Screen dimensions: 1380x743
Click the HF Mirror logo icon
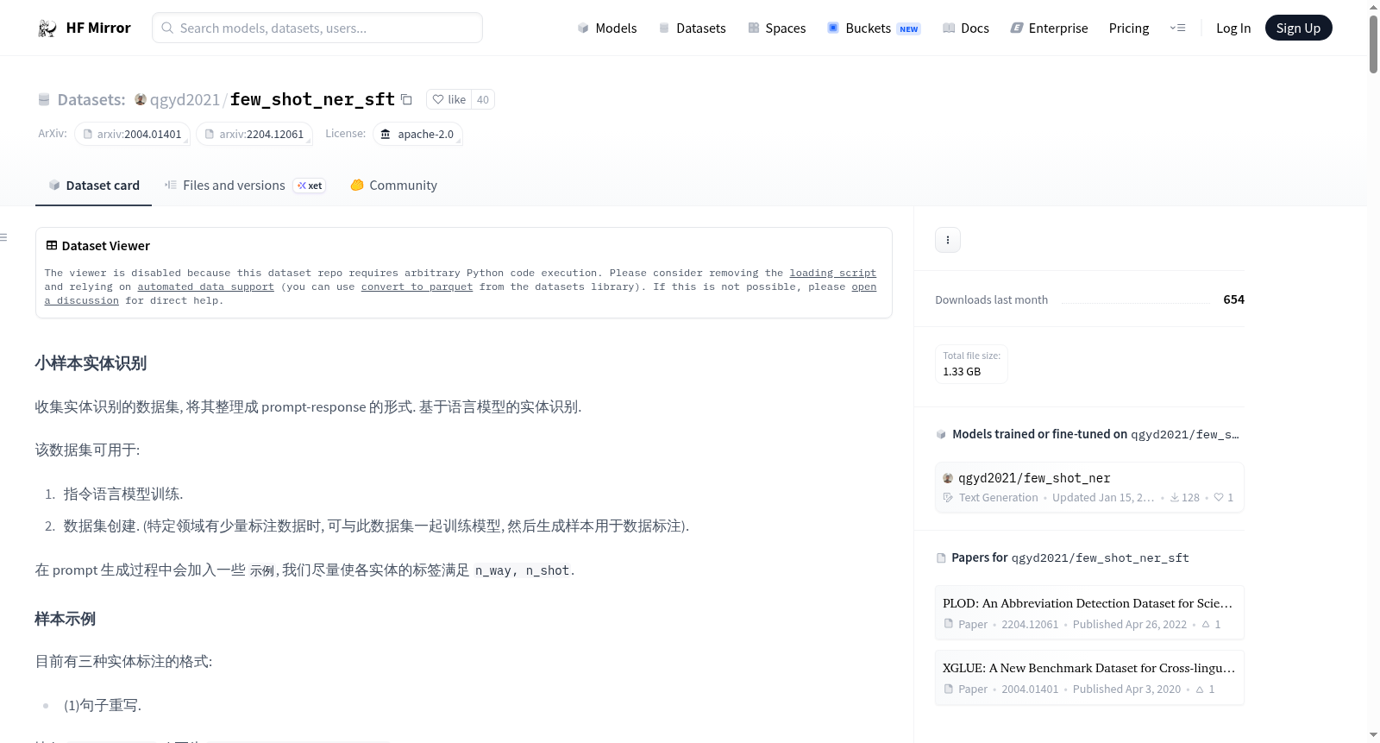click(x=47, y=28)
